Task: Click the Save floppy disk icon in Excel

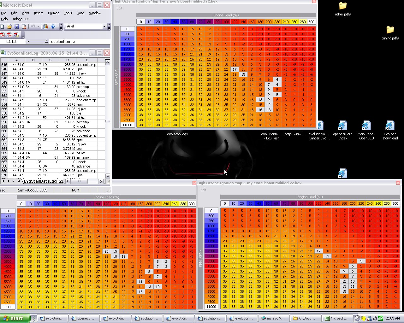Action: pos(17,27)
